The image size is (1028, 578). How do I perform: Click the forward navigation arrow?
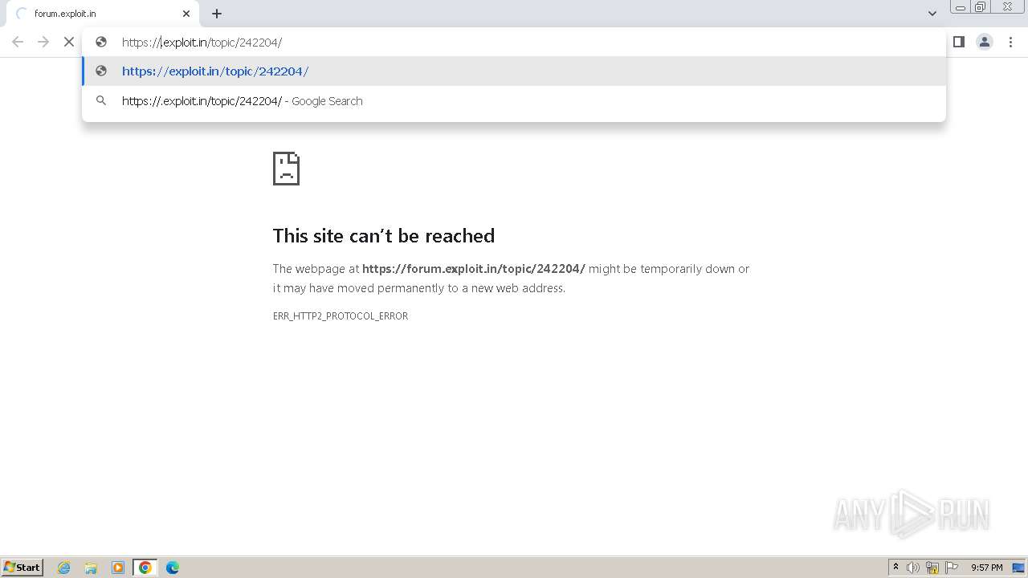43,42
